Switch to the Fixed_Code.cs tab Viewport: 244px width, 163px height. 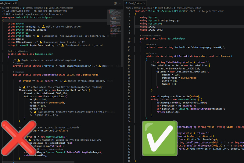(135, 3)
